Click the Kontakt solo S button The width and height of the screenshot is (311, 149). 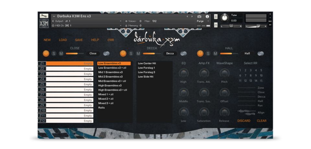(216, 16)
